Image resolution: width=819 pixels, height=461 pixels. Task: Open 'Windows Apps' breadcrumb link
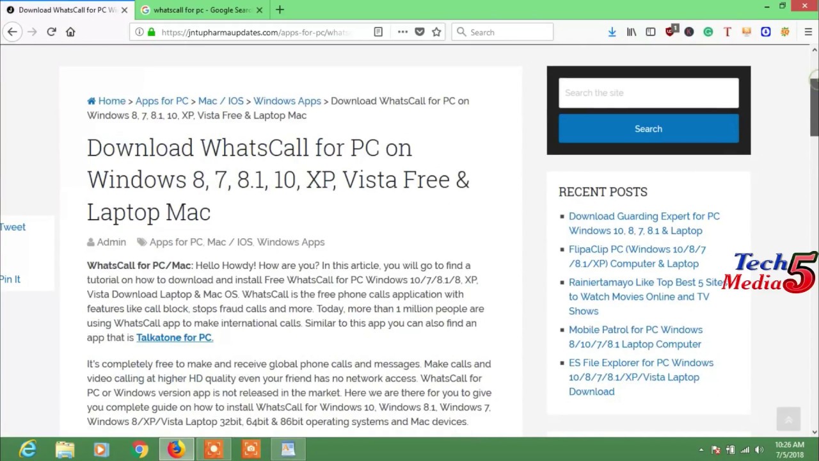tap(287, 101)
